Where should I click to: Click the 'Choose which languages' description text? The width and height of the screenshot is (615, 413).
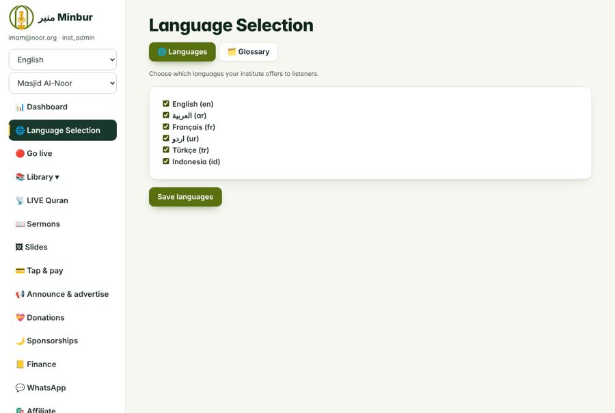[x=234, y=74]
